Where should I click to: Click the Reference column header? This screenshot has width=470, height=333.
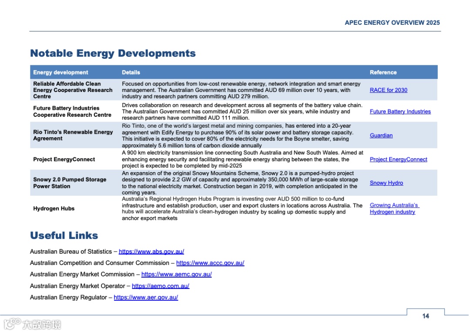tap(383, 72)
